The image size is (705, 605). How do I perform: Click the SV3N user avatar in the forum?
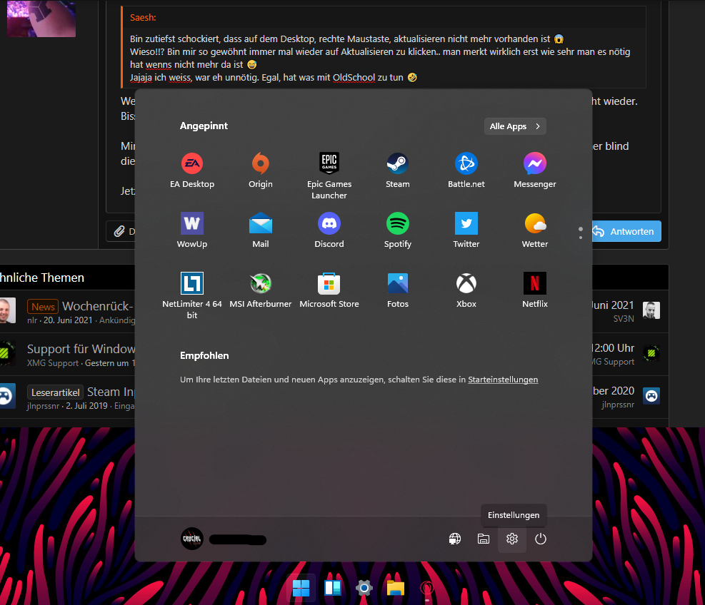point(651,310)
